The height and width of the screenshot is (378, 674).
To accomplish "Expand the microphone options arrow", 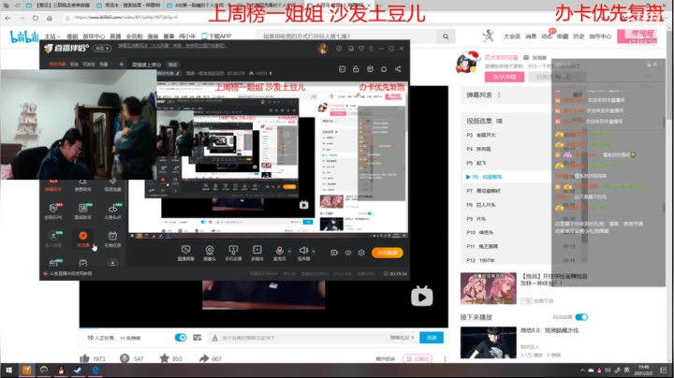I will [289, 251].
